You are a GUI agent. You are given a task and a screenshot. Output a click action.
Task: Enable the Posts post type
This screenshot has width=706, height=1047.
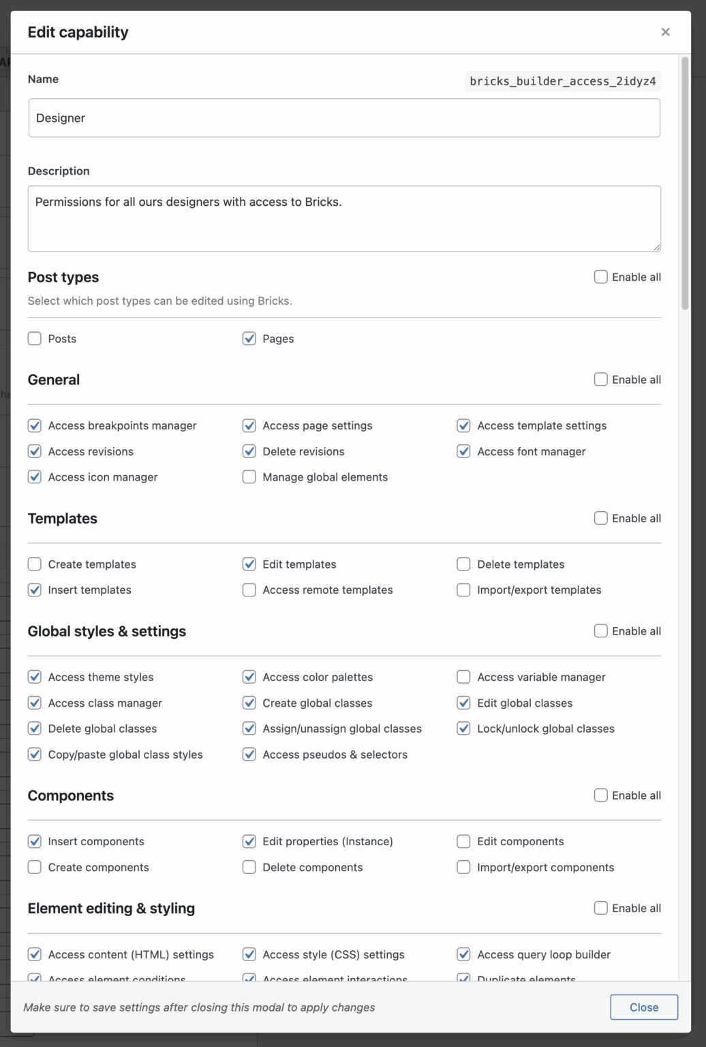tap(34, 338)
